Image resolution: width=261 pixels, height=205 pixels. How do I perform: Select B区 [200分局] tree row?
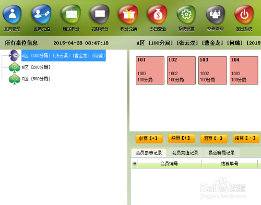pos(36,67)
